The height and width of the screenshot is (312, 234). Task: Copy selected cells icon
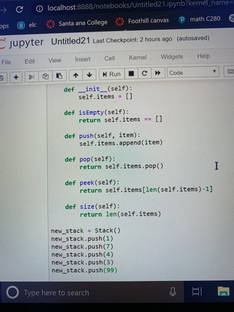[45, 76]
